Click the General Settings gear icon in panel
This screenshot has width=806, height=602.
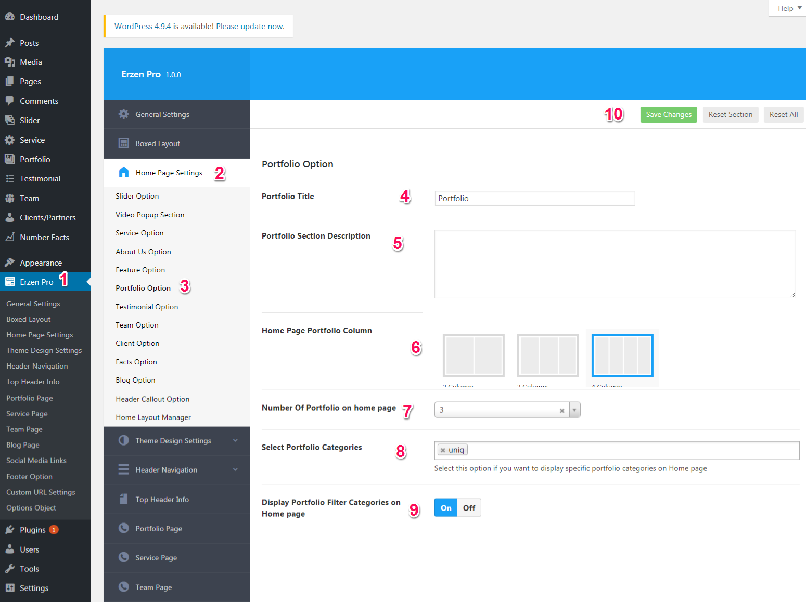coord(124,114)
